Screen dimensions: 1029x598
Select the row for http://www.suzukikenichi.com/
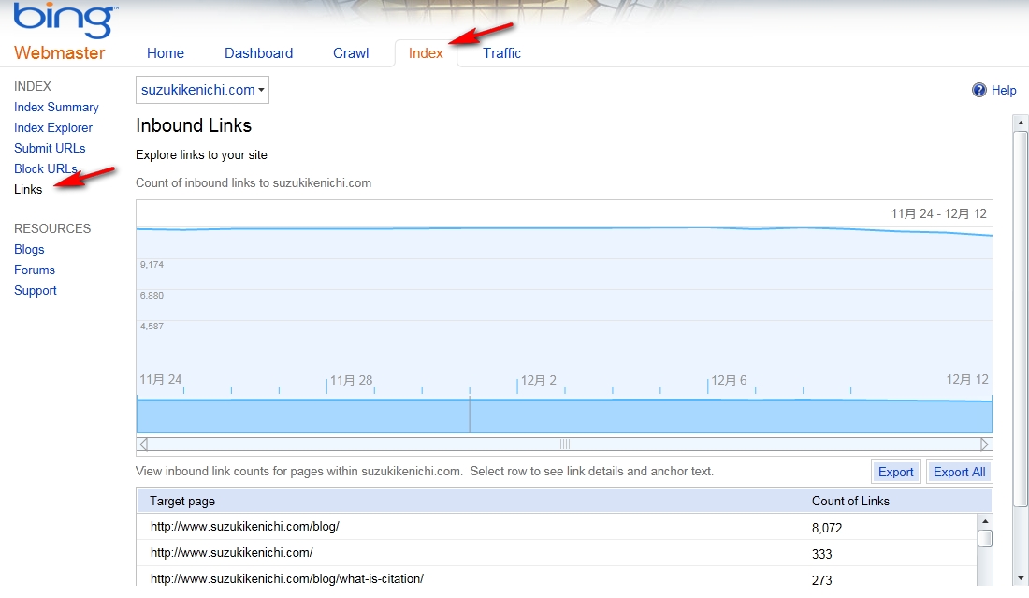click(557, 553)
